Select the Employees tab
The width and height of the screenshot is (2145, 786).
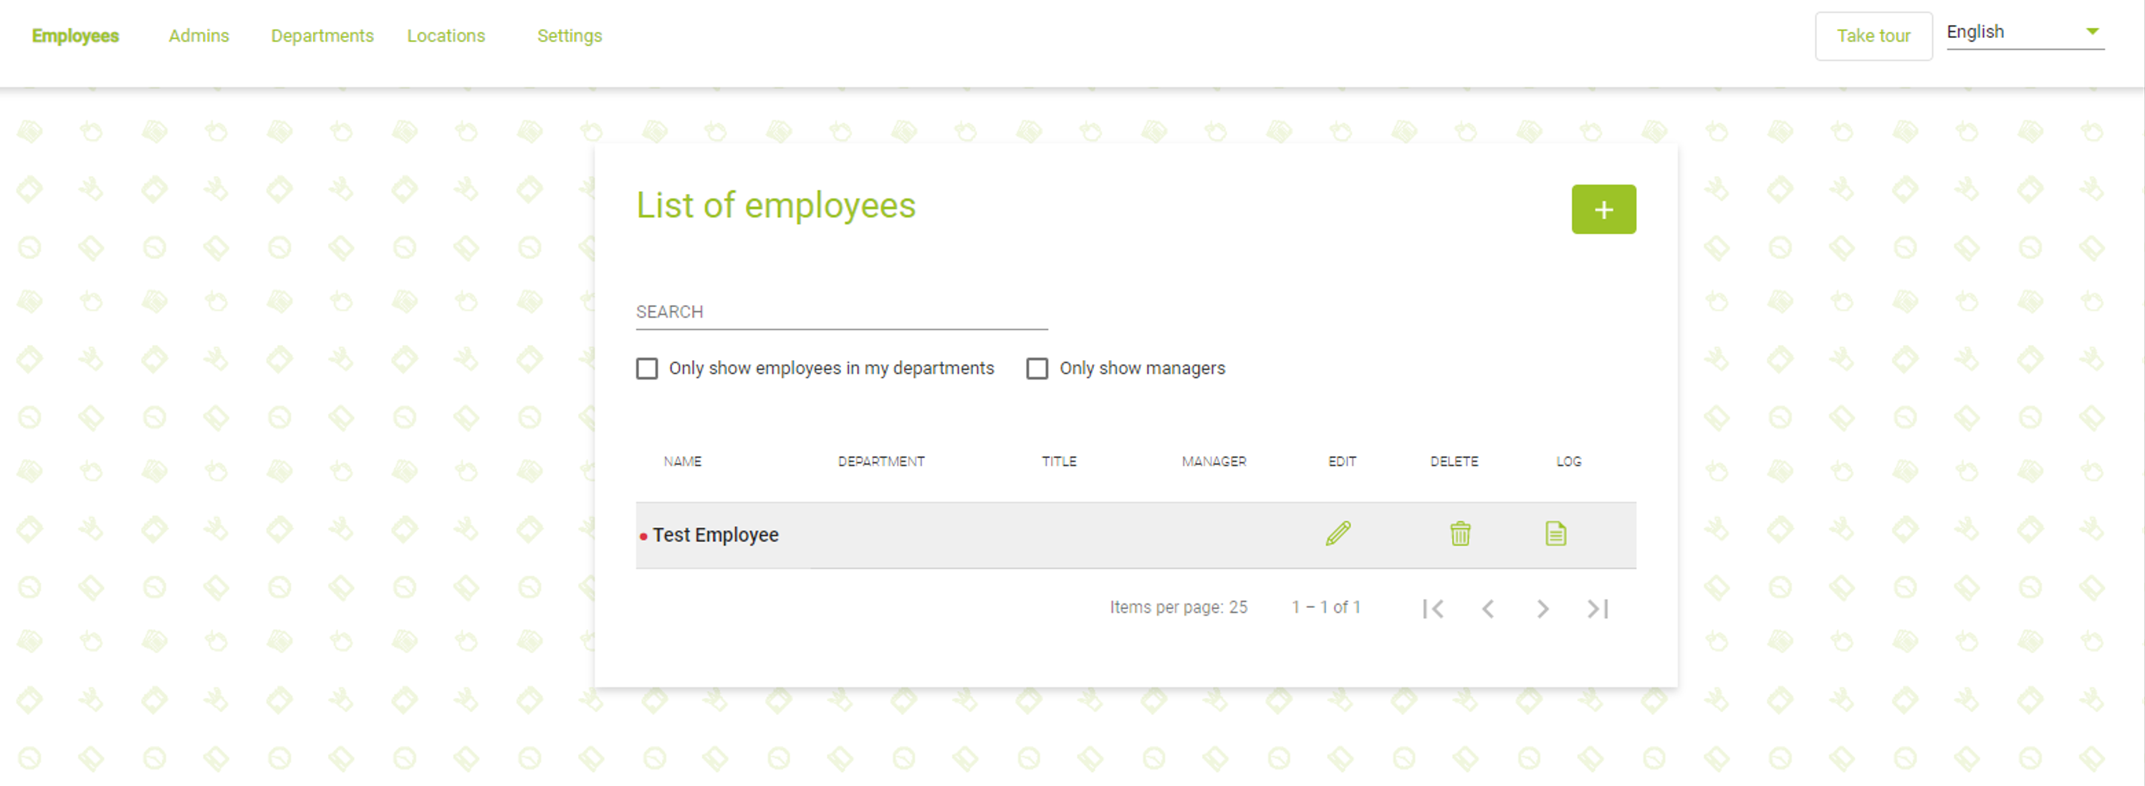pos(75,36)
